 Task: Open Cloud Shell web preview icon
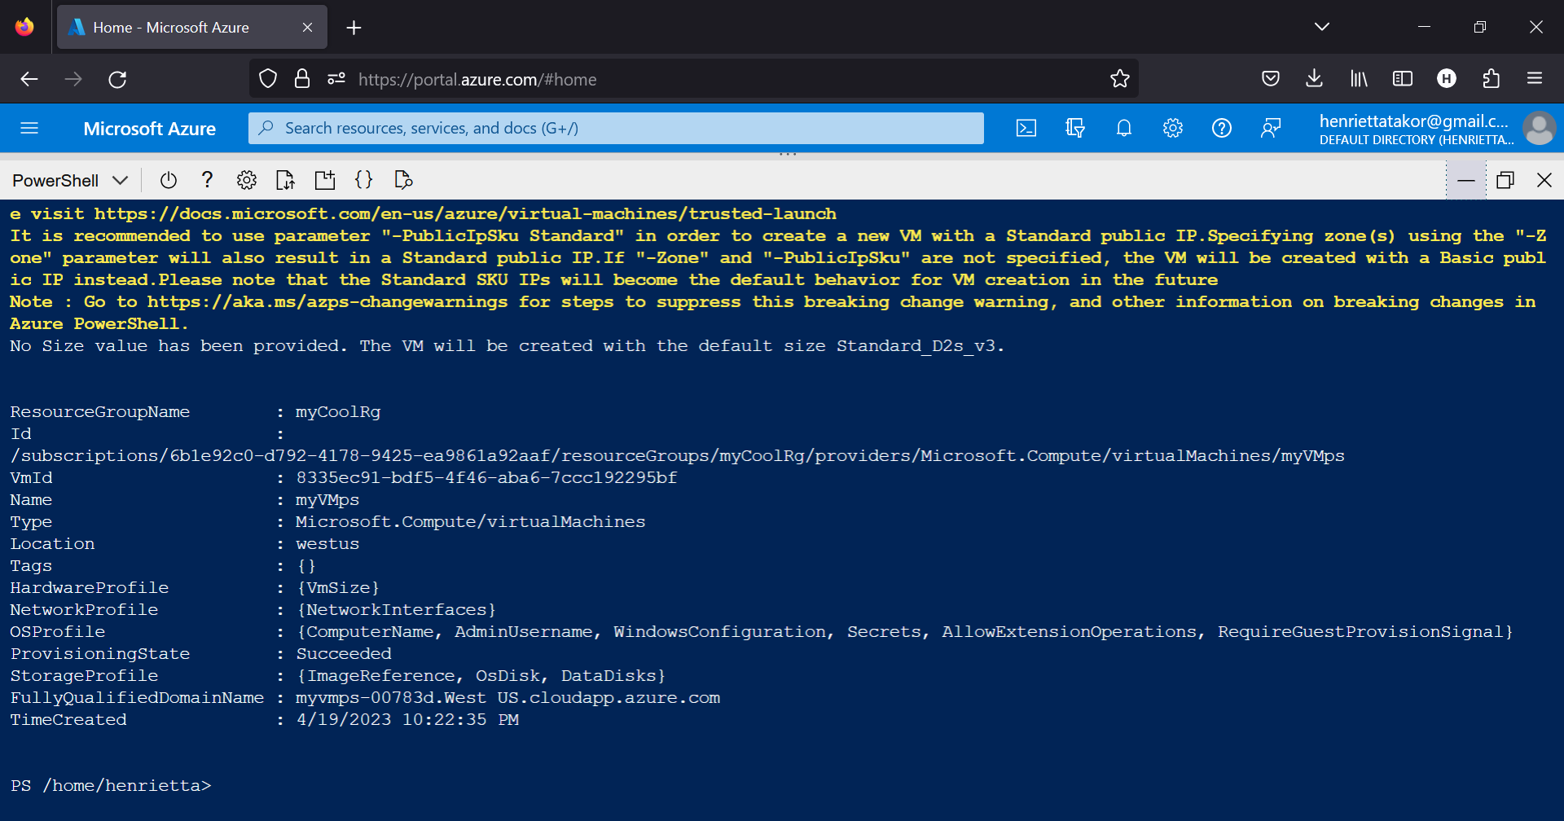(403, 180)
